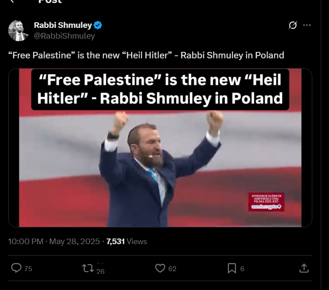The image size is (329, 290).
Task: Click the 75 replies count
Action: tap(28, 269)
